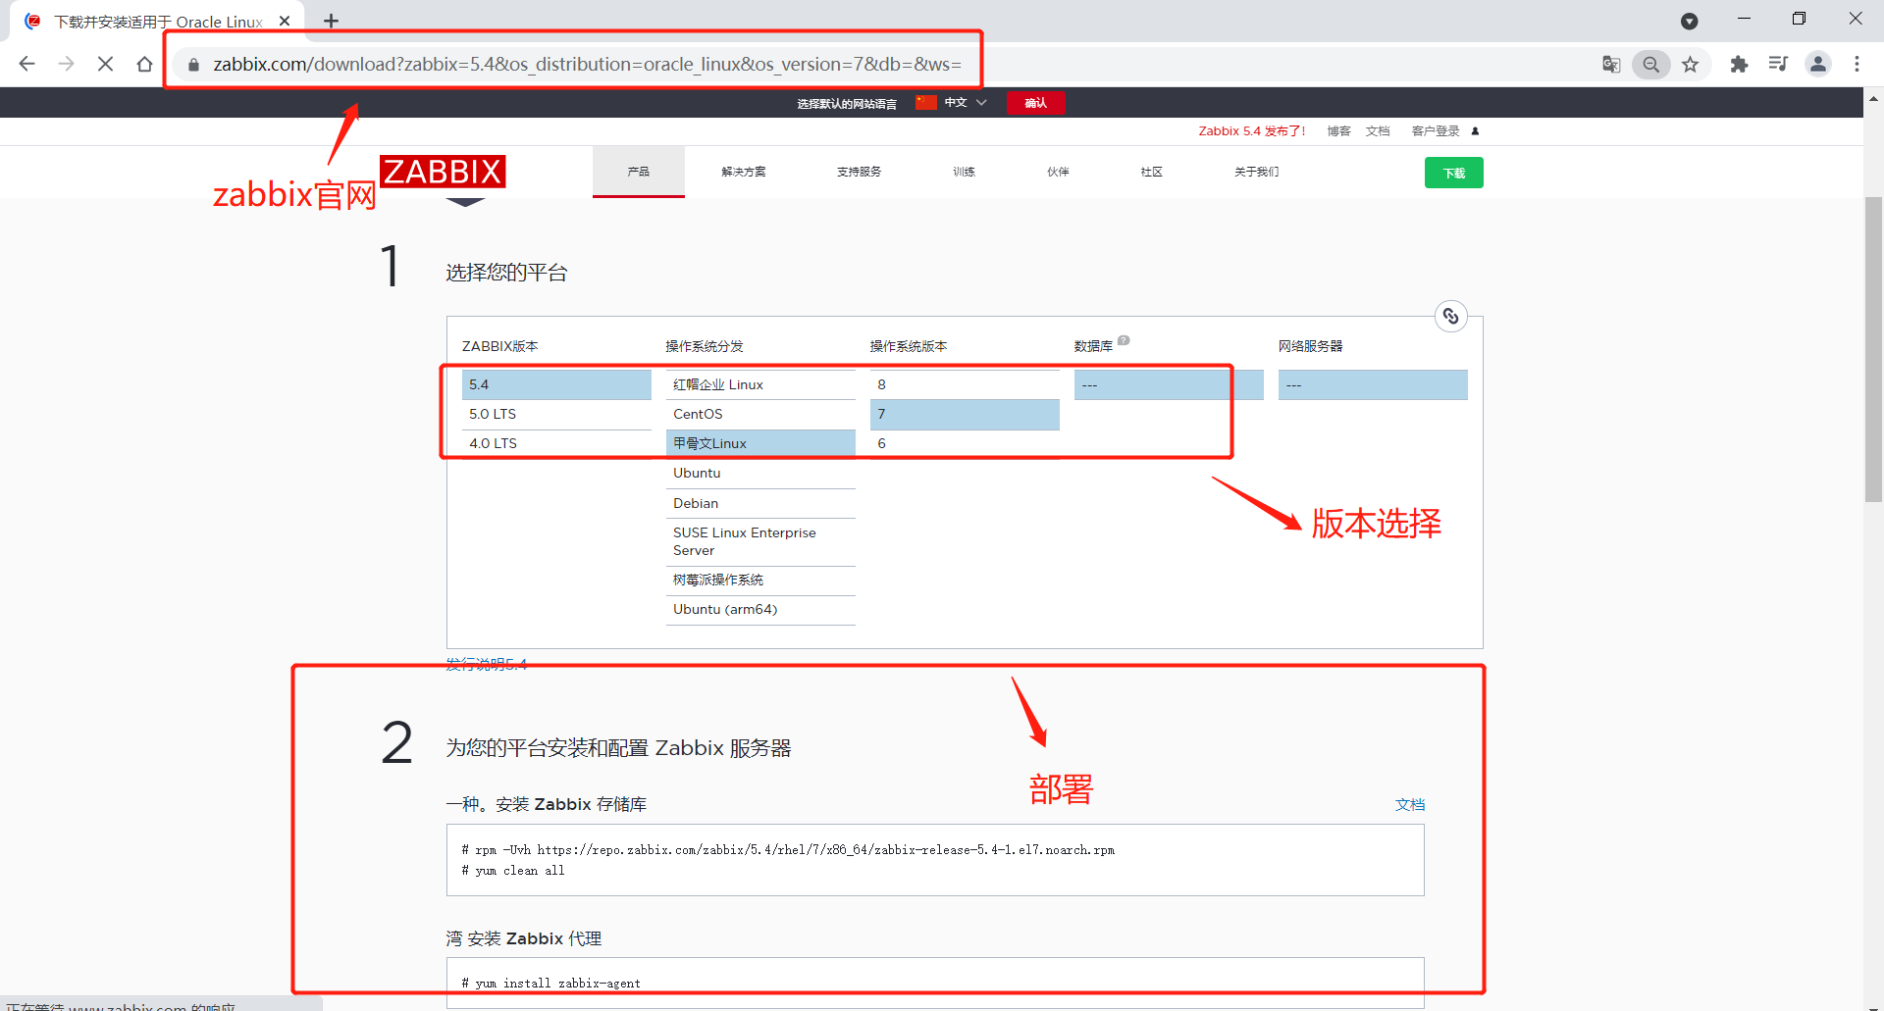Open the 5.4 release notes link
The image size is (1884, 1011).
(x=487, y=664)
